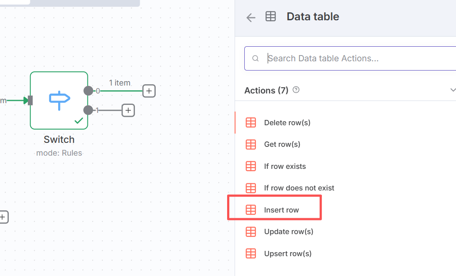Click the table icon beside Delete row(s)

[250, 123]
